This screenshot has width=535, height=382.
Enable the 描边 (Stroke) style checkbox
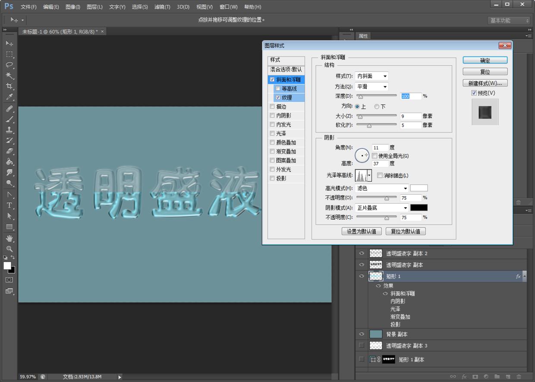click(x=272, y=107)
